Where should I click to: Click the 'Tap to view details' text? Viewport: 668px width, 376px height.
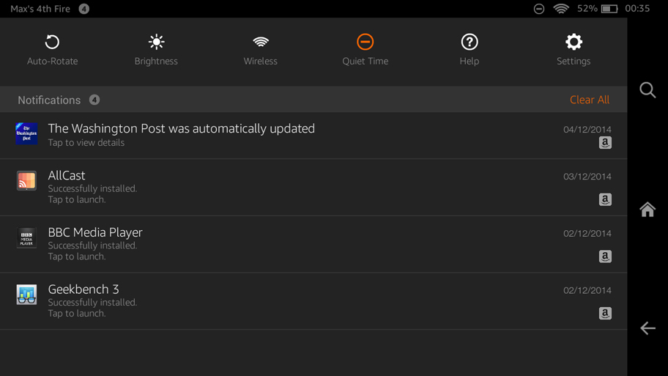click(x=86, y=143)
